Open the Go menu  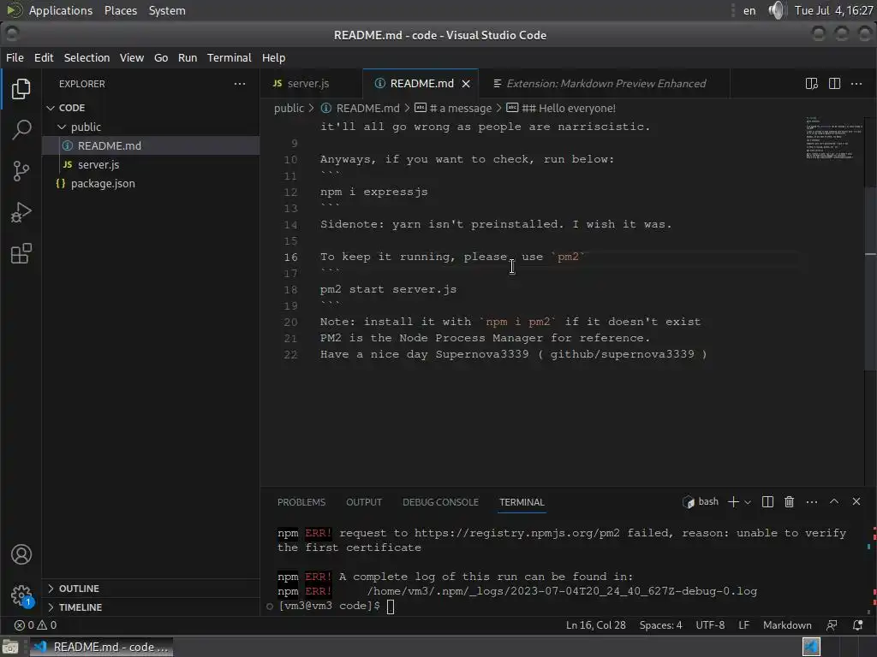pos(161,57)
